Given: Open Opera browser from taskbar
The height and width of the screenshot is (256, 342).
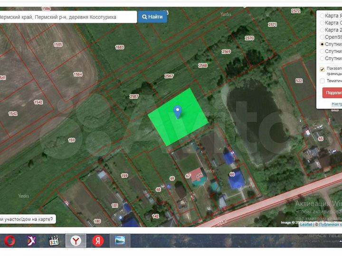Looking at the screenshot, I should pos(9,241).
